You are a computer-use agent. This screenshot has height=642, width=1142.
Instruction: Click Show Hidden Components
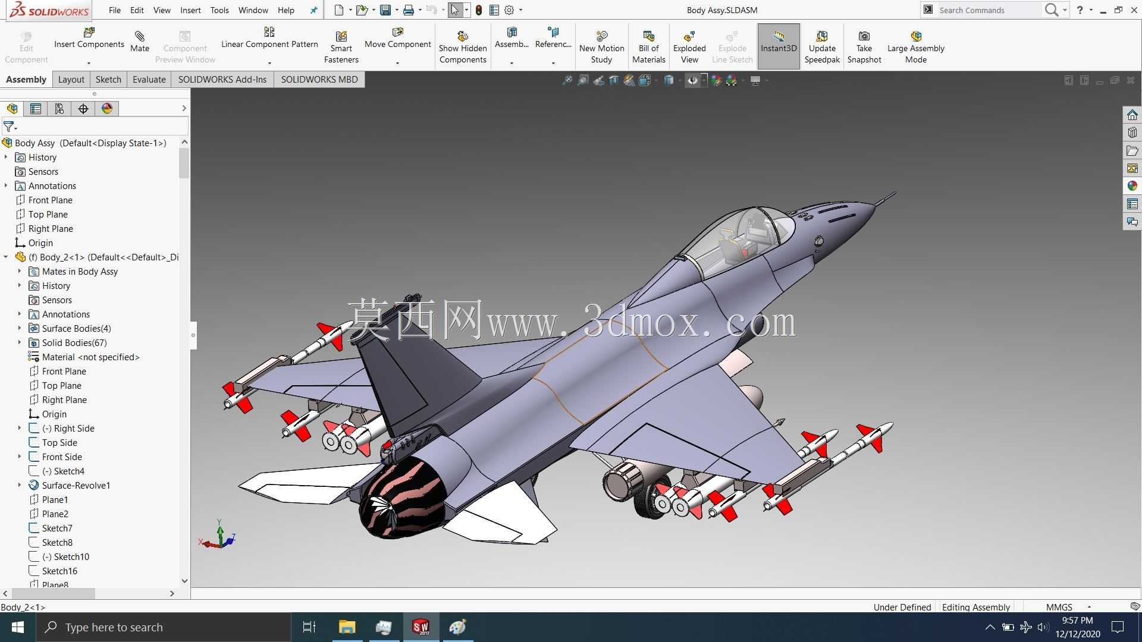point(463,48)
